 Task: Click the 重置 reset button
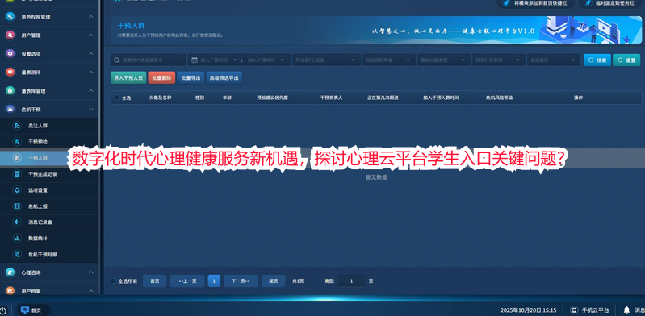(x=626, y=60)
